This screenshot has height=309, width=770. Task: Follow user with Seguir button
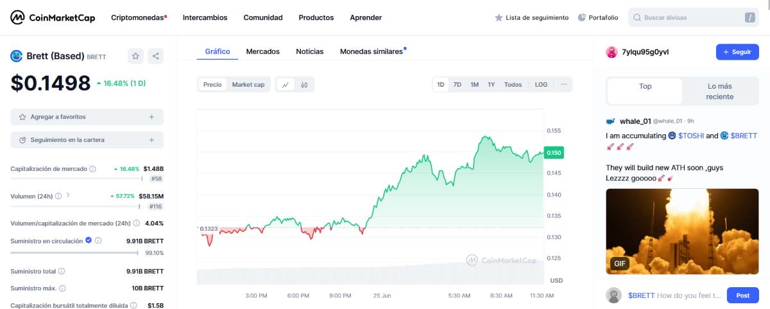coord(737,52)
